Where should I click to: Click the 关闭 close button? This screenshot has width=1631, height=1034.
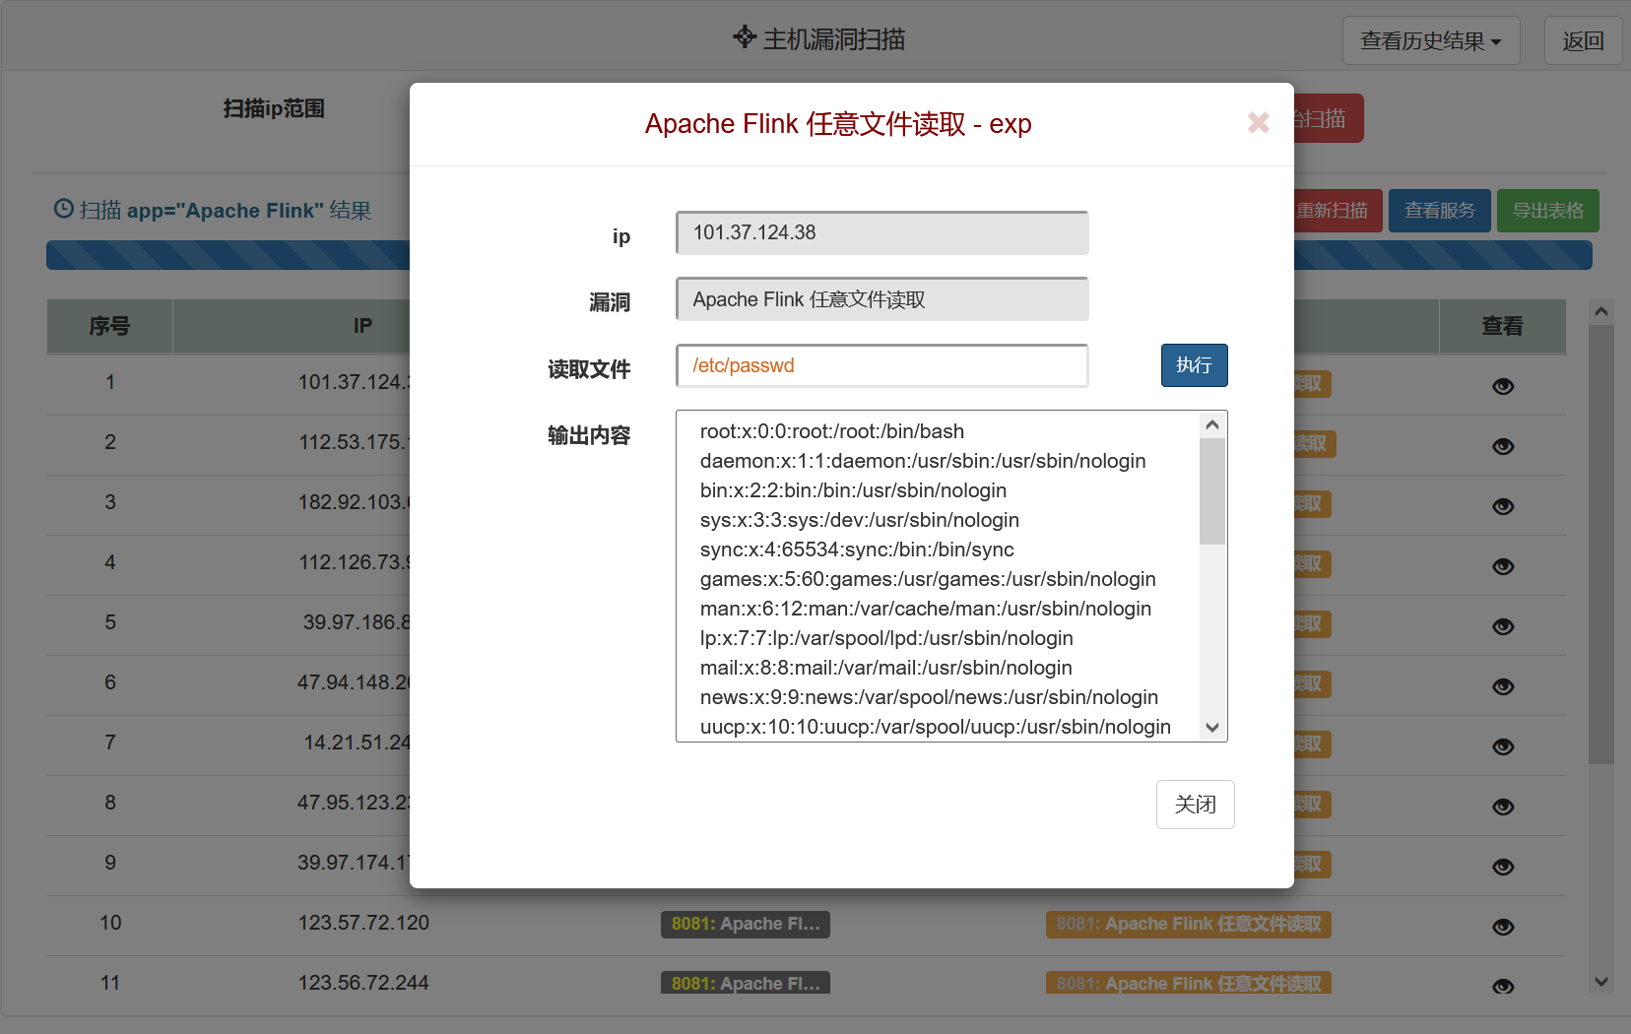coord(1195,805)
